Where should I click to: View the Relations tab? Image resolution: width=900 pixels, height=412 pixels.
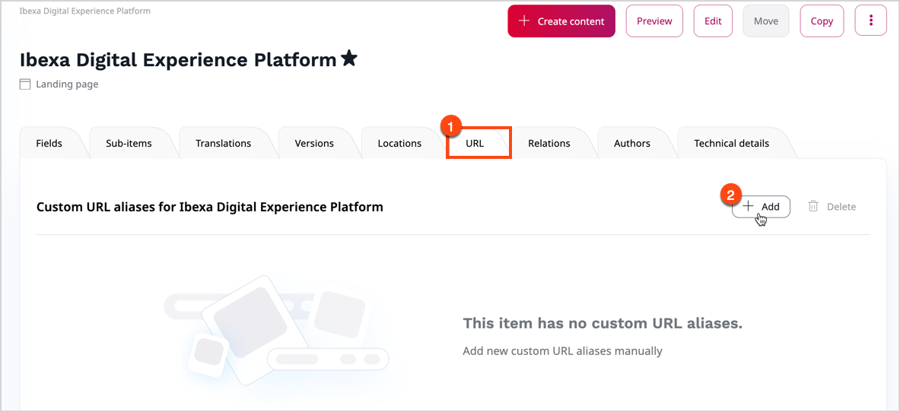pos(549,143)
